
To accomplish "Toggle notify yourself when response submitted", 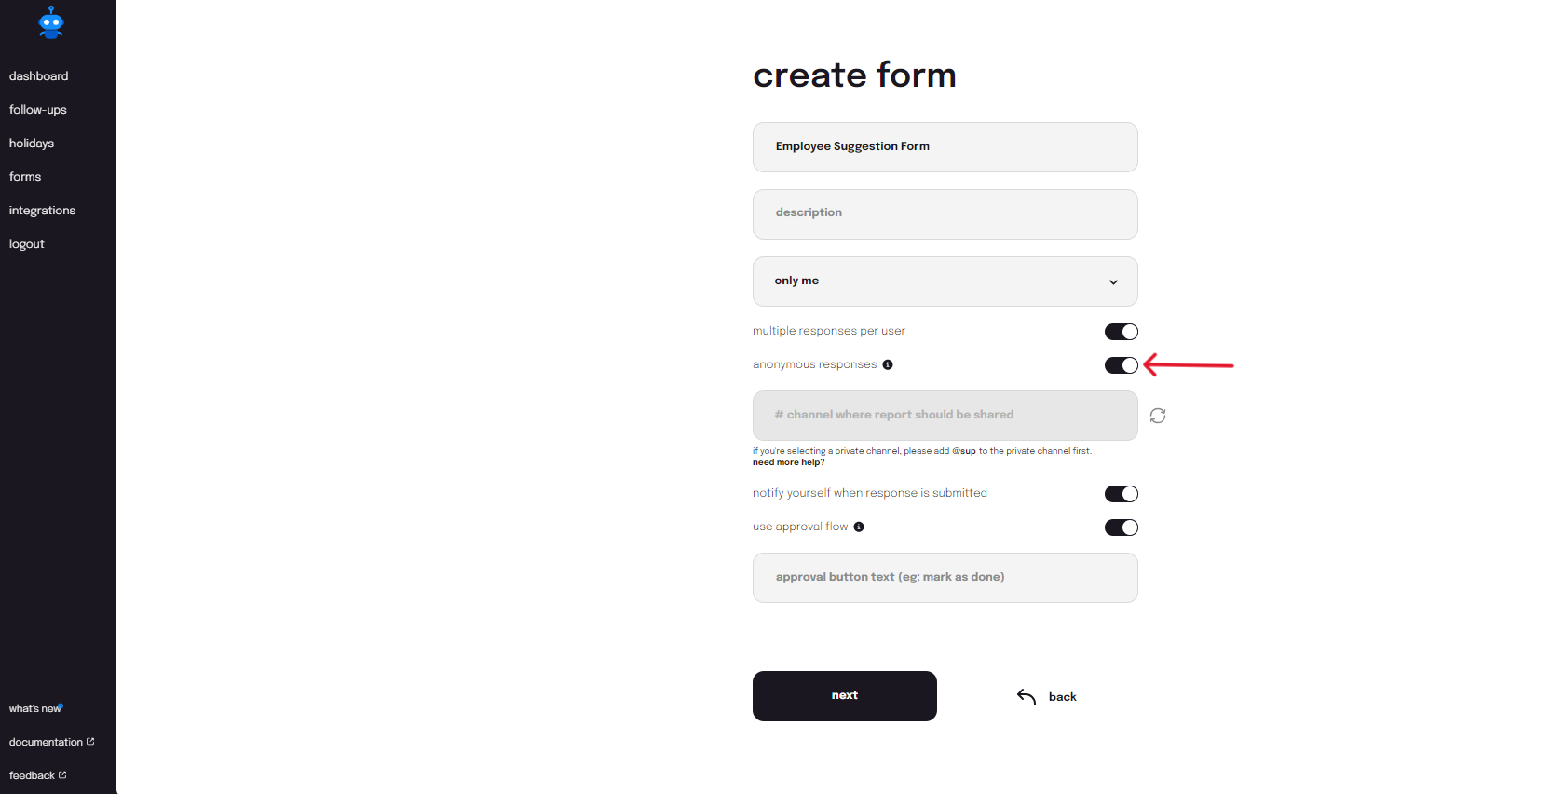I will pos(1122,494).
